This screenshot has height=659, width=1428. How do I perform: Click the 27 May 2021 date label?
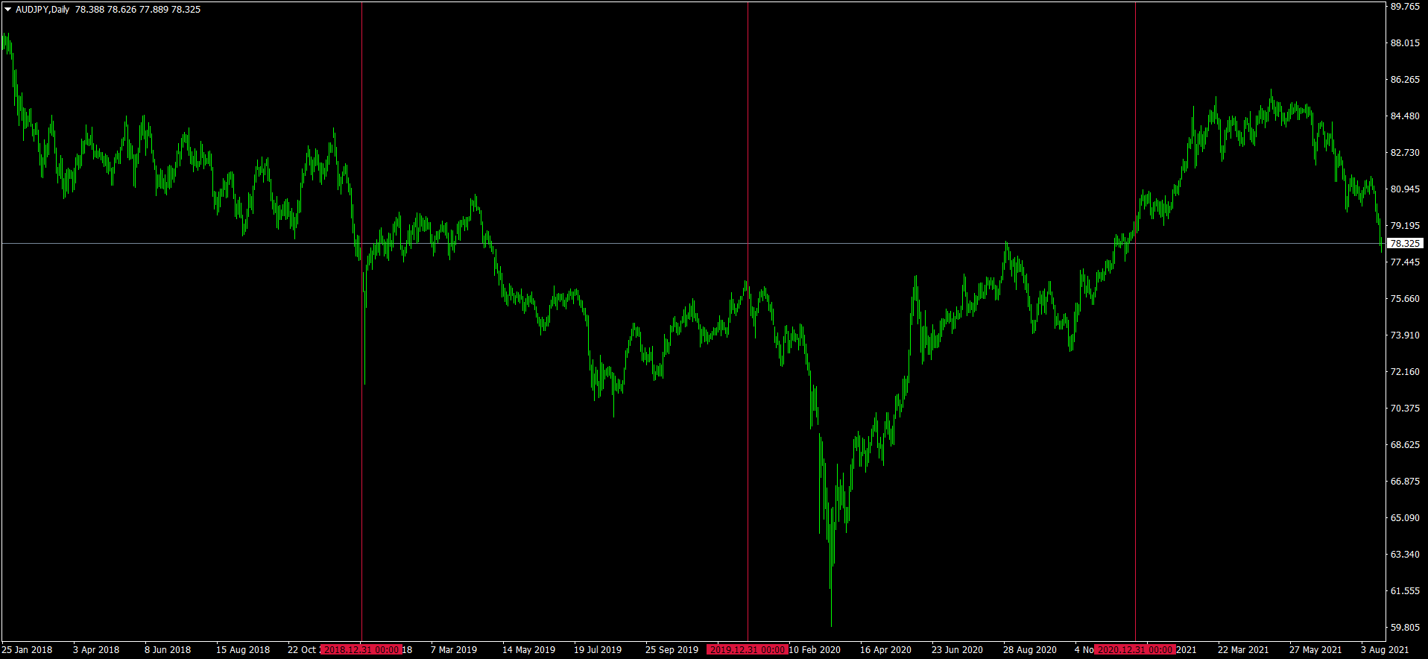(x=1315, y=650)
